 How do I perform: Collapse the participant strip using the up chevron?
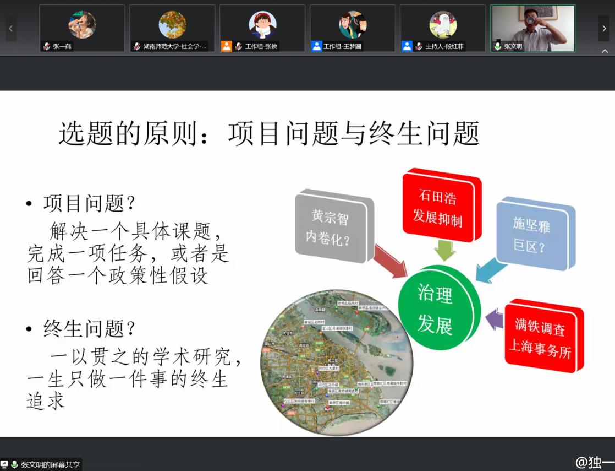click(605, 51)
